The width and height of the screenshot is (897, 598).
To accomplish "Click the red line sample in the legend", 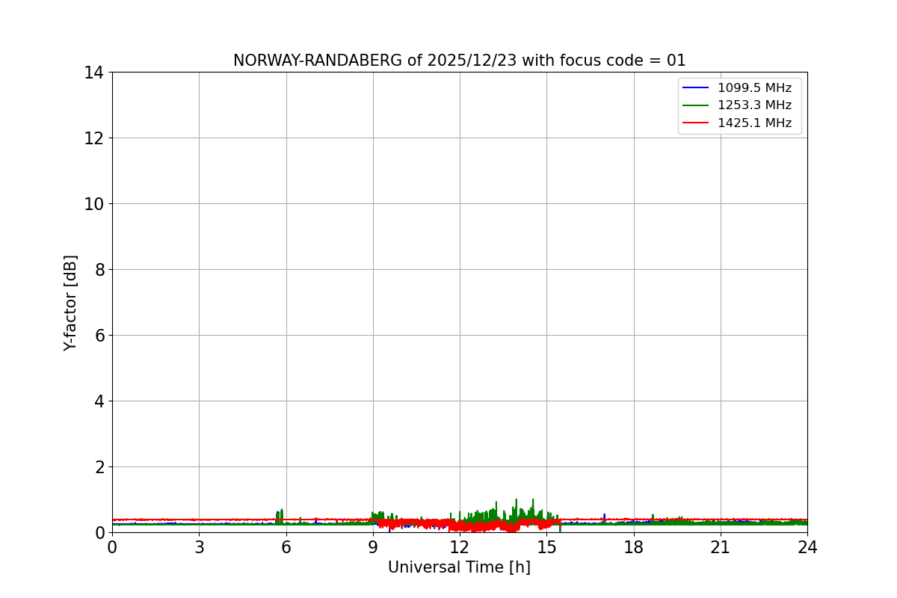I will [696, 124].
